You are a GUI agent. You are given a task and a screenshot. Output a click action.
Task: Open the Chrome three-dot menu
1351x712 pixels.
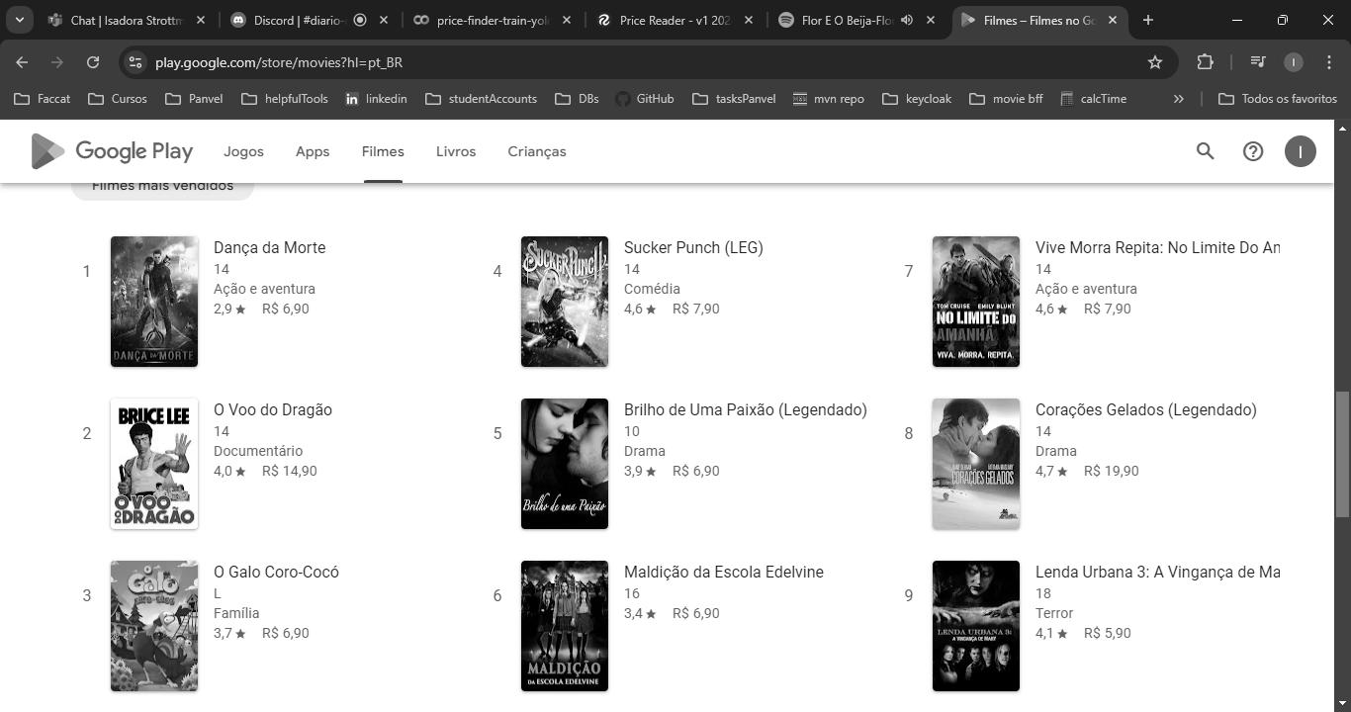(1328, 62)
